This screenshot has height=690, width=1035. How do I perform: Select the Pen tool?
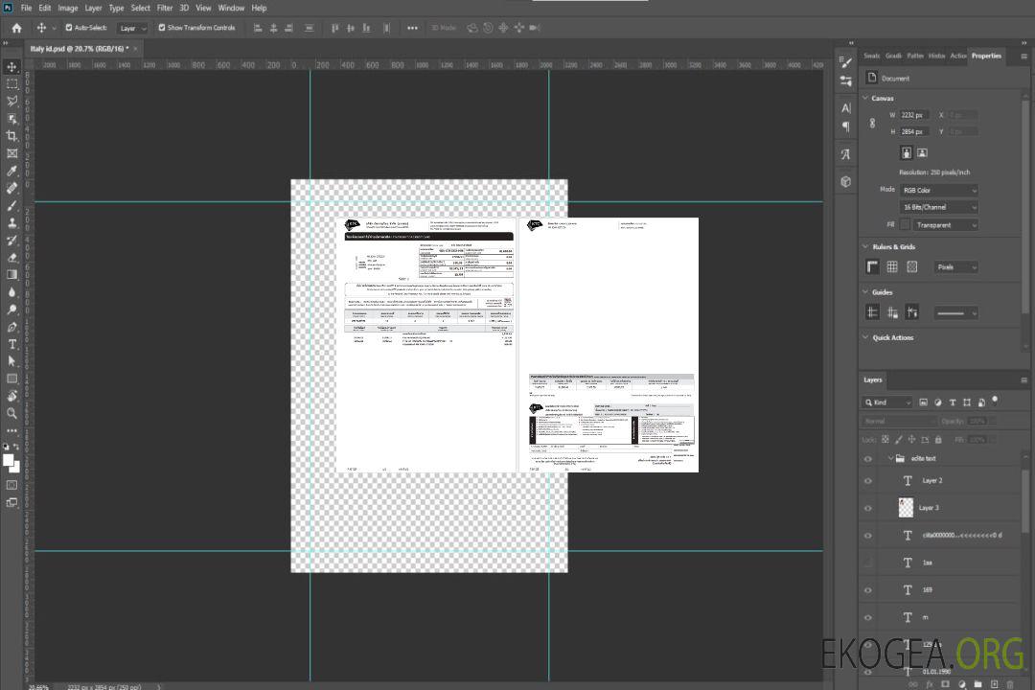point(11,327)
